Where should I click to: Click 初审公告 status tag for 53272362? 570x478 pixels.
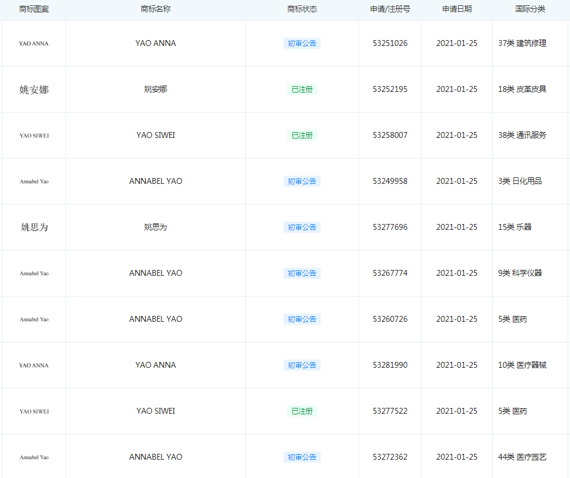click(302, 457)
